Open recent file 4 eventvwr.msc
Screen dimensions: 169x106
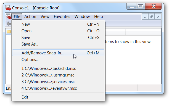58,88
